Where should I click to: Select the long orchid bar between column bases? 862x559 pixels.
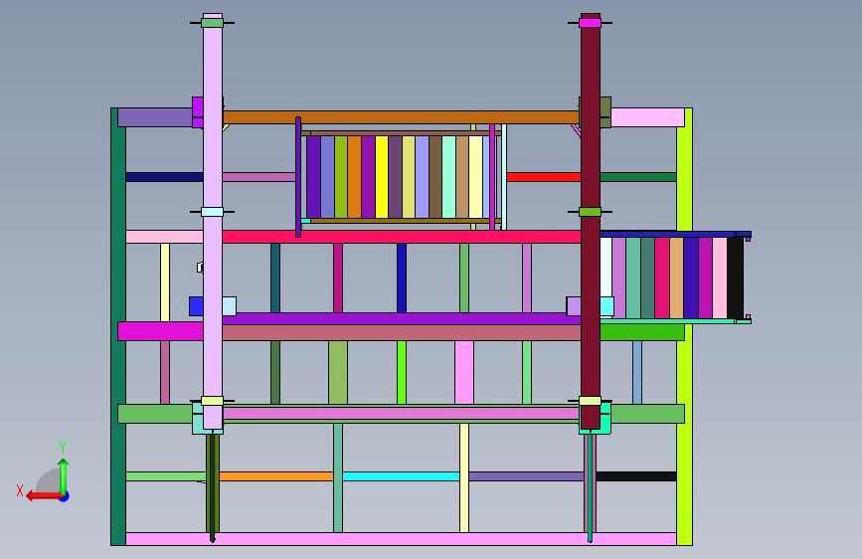(x=401, y=414)
